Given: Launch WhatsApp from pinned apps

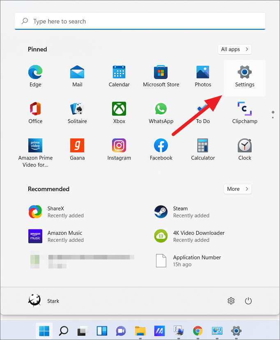Looking at the screenshot, I should tap(161, 113).
